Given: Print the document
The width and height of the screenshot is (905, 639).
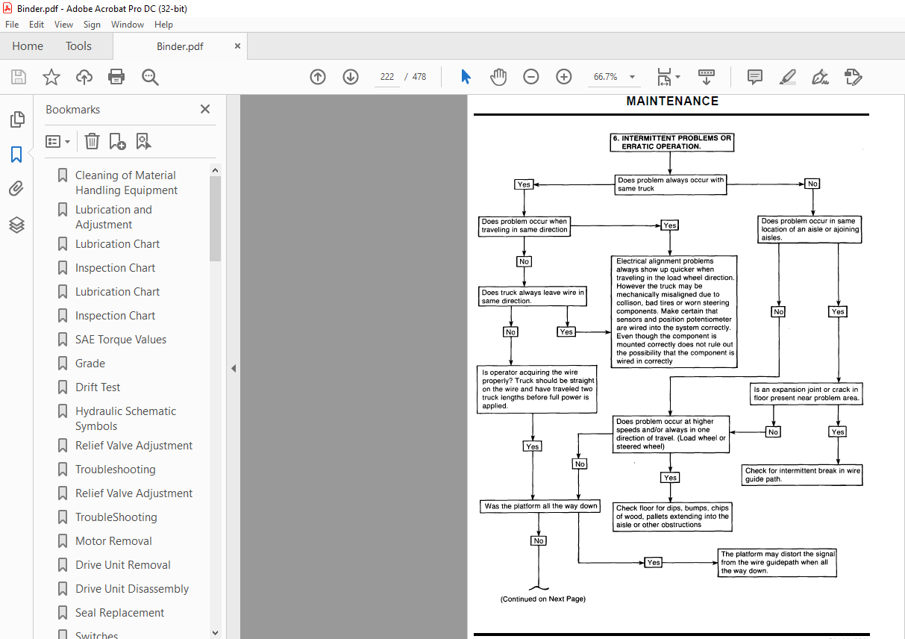Looking at the screenshot, I should [116, 77].
